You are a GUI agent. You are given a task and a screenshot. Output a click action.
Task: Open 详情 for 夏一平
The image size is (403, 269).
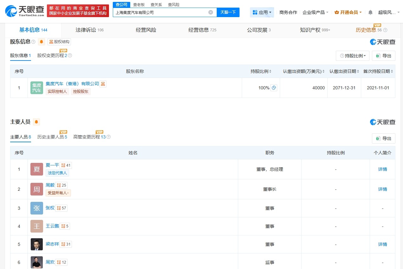[382, 169]
